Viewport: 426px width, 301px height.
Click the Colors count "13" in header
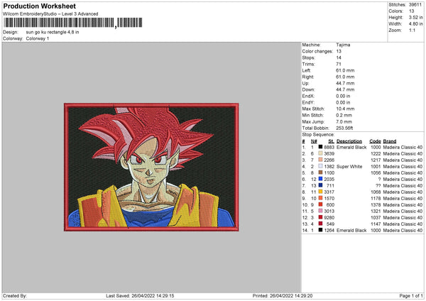tap(411, 11)
